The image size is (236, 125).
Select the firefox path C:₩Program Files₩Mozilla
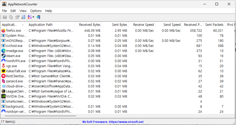(51, 31)
